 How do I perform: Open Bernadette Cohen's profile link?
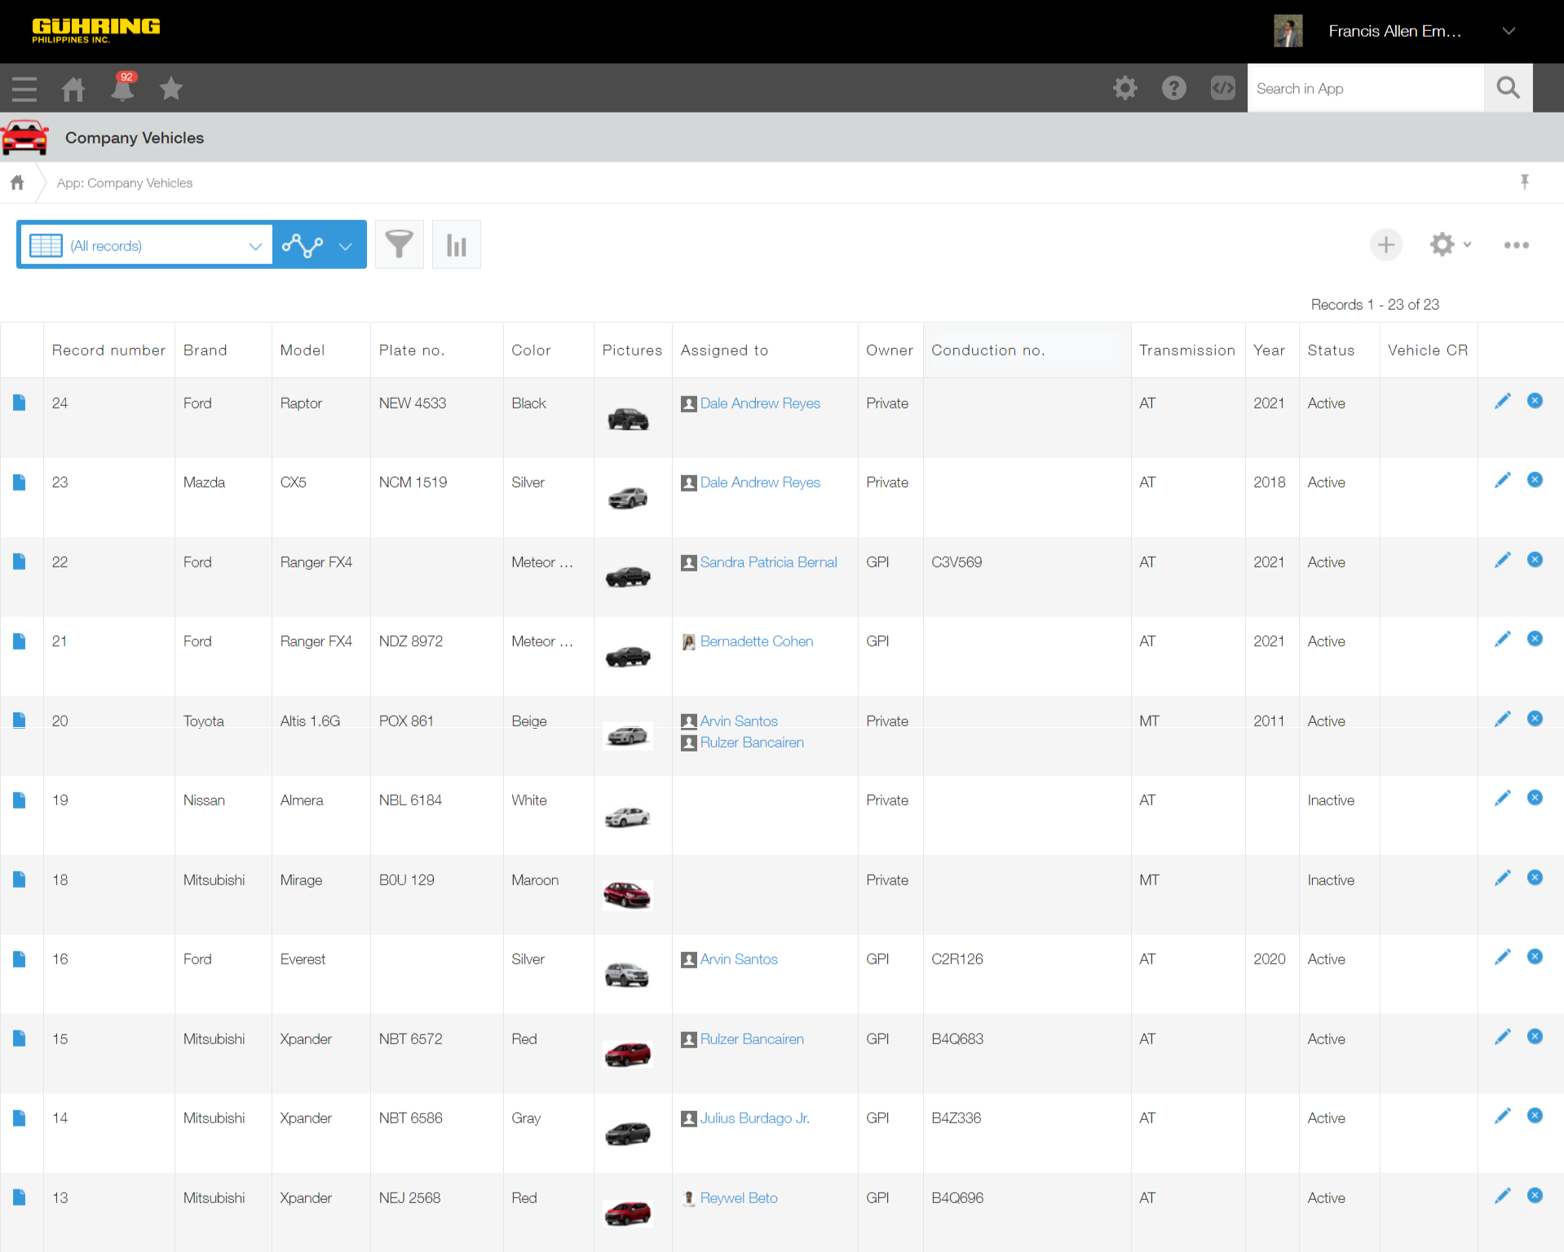(x=756, y=641)
